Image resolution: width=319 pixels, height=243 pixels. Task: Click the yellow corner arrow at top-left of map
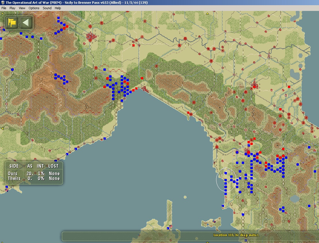click(x=2, y=14)
